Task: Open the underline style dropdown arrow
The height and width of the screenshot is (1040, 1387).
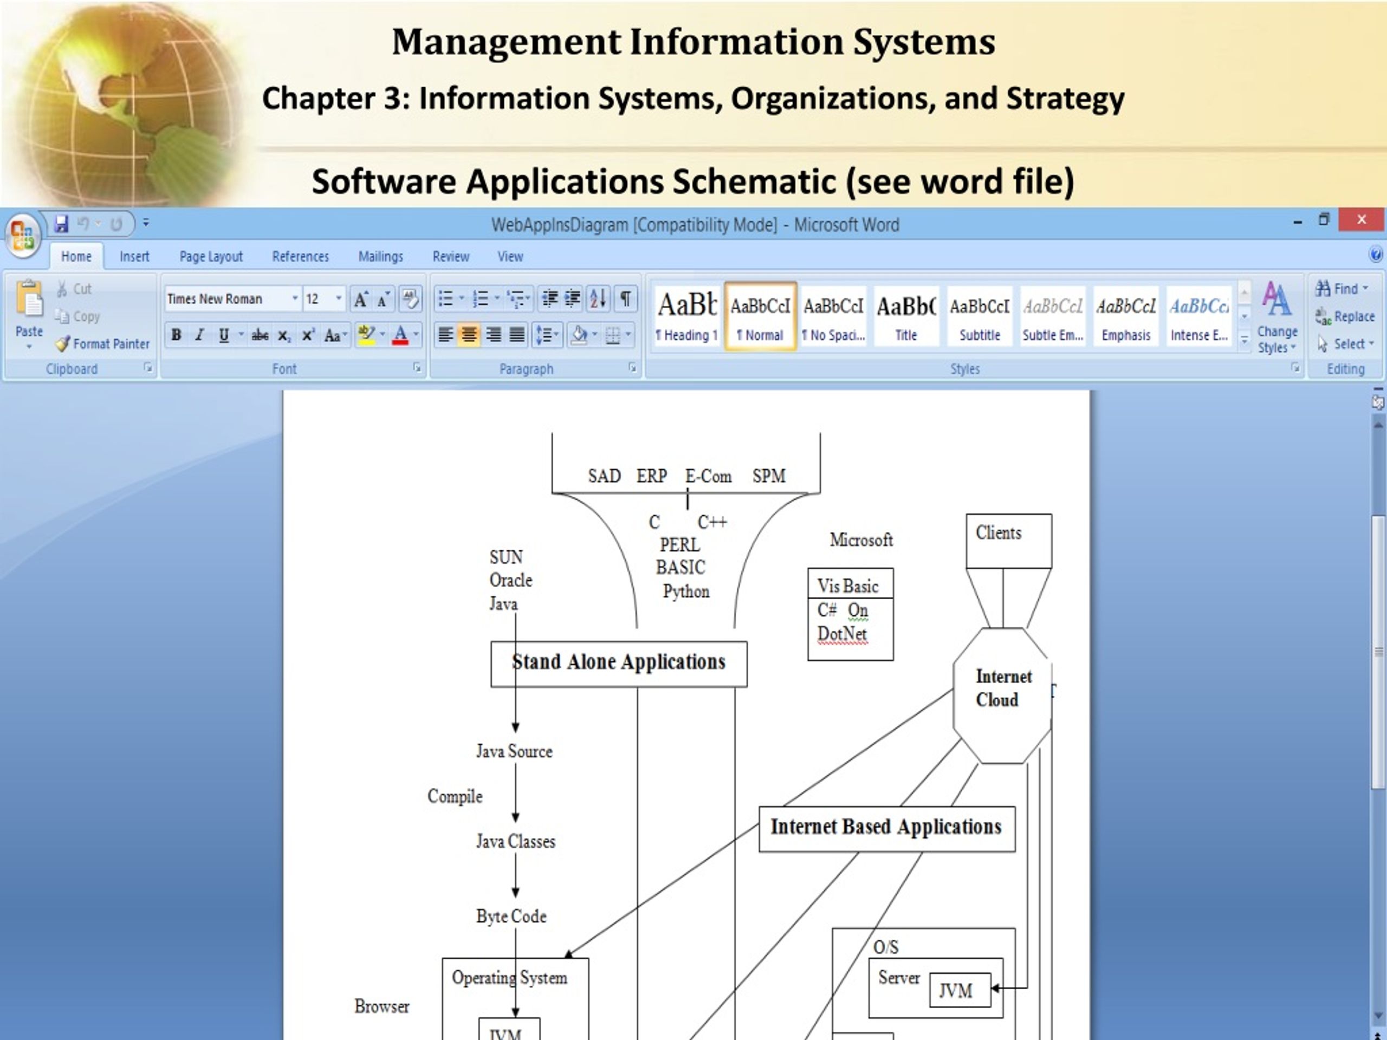Action: 241,334
